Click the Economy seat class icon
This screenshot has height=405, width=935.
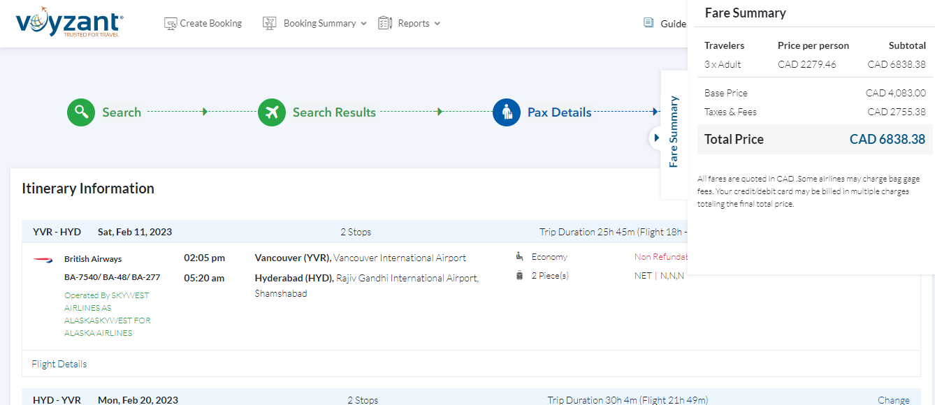519,256
